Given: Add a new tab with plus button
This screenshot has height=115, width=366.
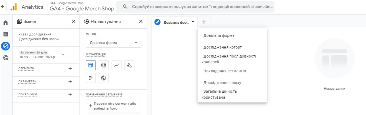Looking at the screenshot, I should pyautogui.click(x=204, y=22).
